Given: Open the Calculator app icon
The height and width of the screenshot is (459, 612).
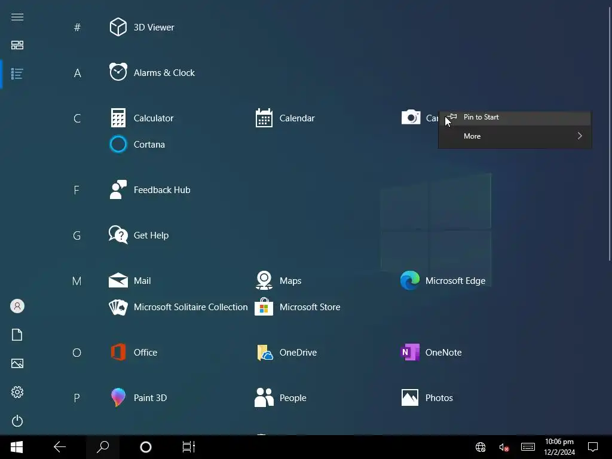Looking at the screenshot, I should (118, 118).
